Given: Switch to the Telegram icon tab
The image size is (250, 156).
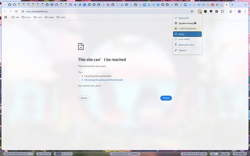Looking at the screenshot, I should point(158,5).
